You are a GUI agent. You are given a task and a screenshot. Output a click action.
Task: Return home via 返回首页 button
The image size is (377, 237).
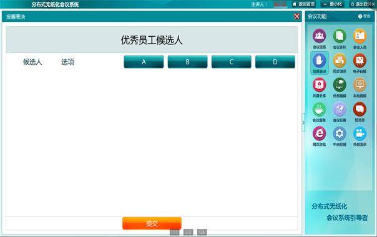304,4
